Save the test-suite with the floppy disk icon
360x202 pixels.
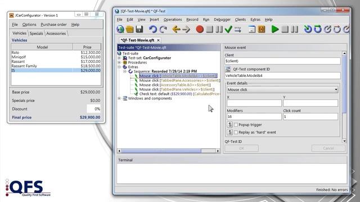[139, 29]
